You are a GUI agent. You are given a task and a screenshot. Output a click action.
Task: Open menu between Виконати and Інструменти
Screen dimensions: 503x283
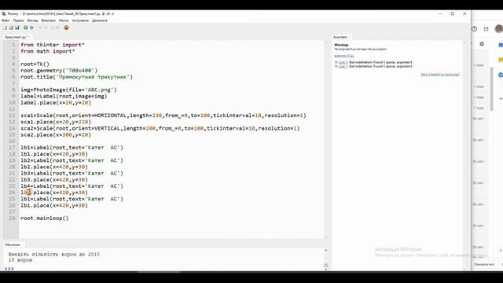pyautogui.click(x=64, y=20)
